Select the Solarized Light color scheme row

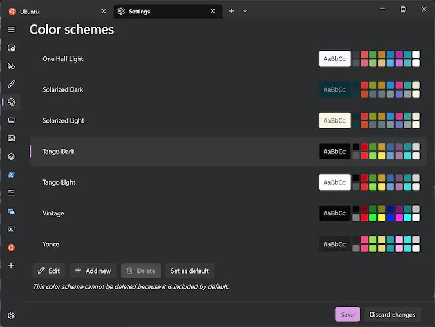pyautogui.click(x=174, y=121)
